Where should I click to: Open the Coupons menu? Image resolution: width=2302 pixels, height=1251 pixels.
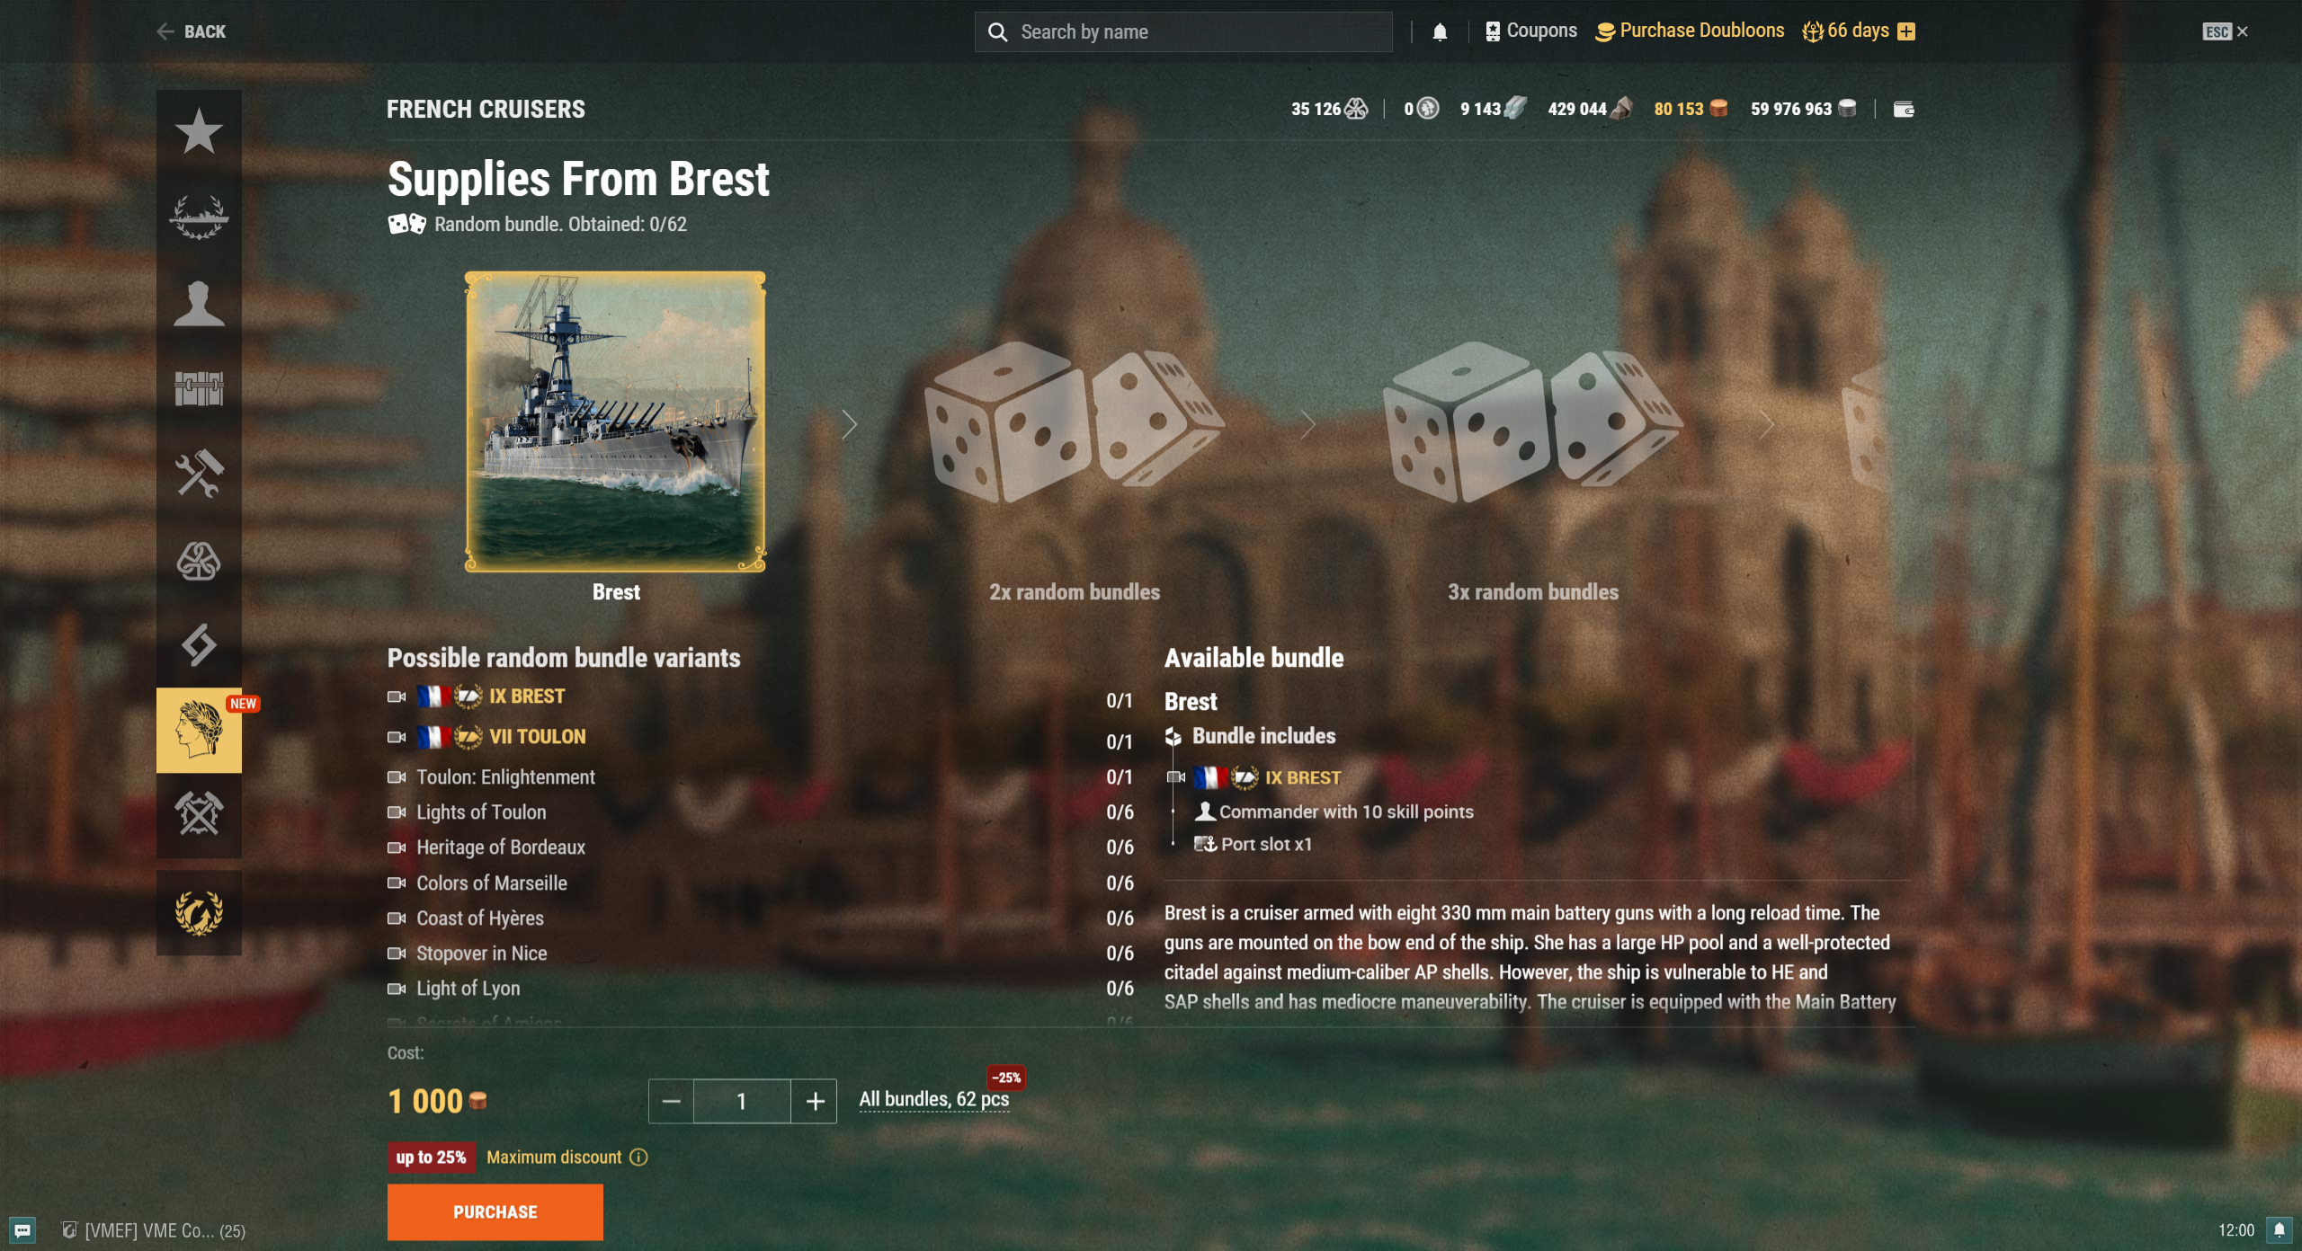[1530, 31]
